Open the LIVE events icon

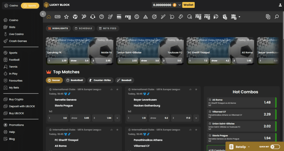(x=58, y=17)
